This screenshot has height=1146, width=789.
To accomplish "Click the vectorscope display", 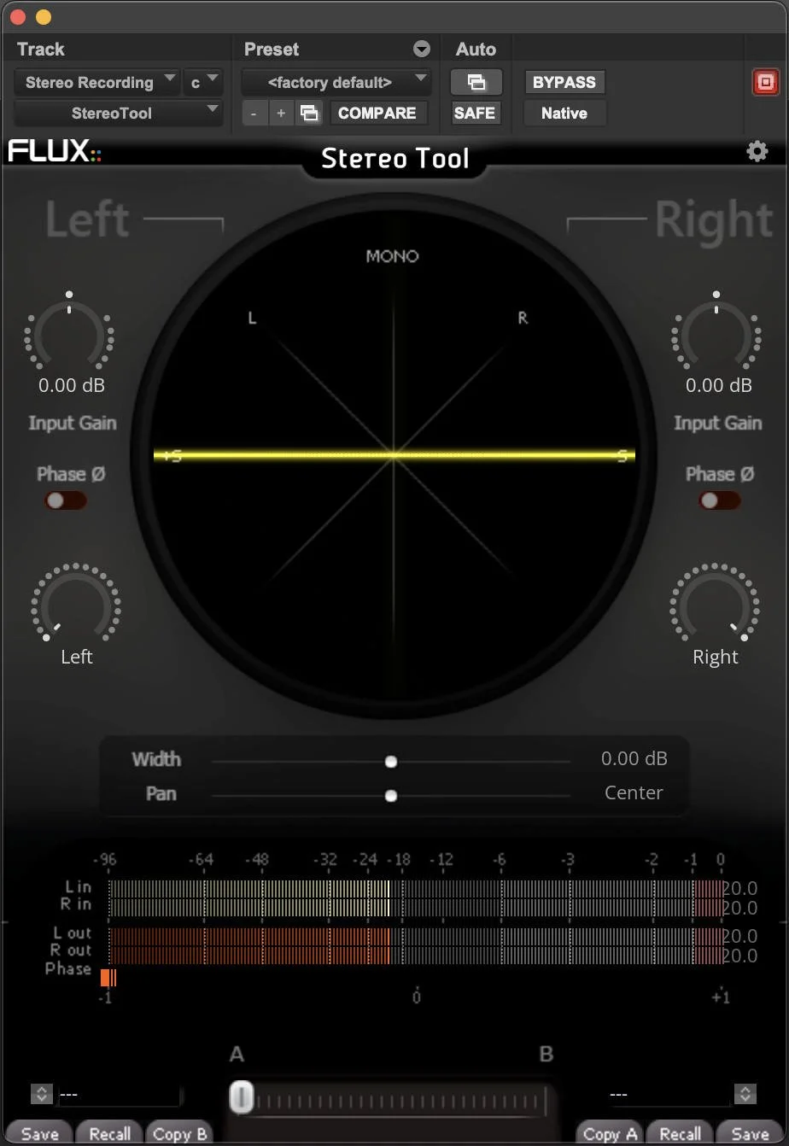I will [x=394, y=455].
